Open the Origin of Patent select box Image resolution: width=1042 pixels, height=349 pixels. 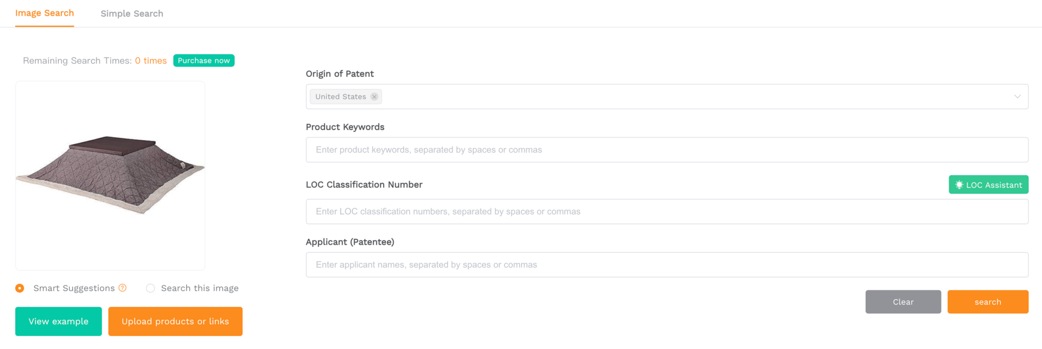point(667,97)
